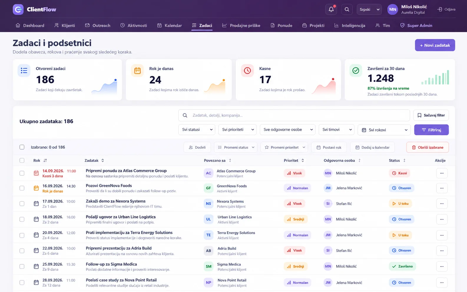Click the Kasni status badge
This screenshot has width=467, height=292.
click(x=400, y=173)
